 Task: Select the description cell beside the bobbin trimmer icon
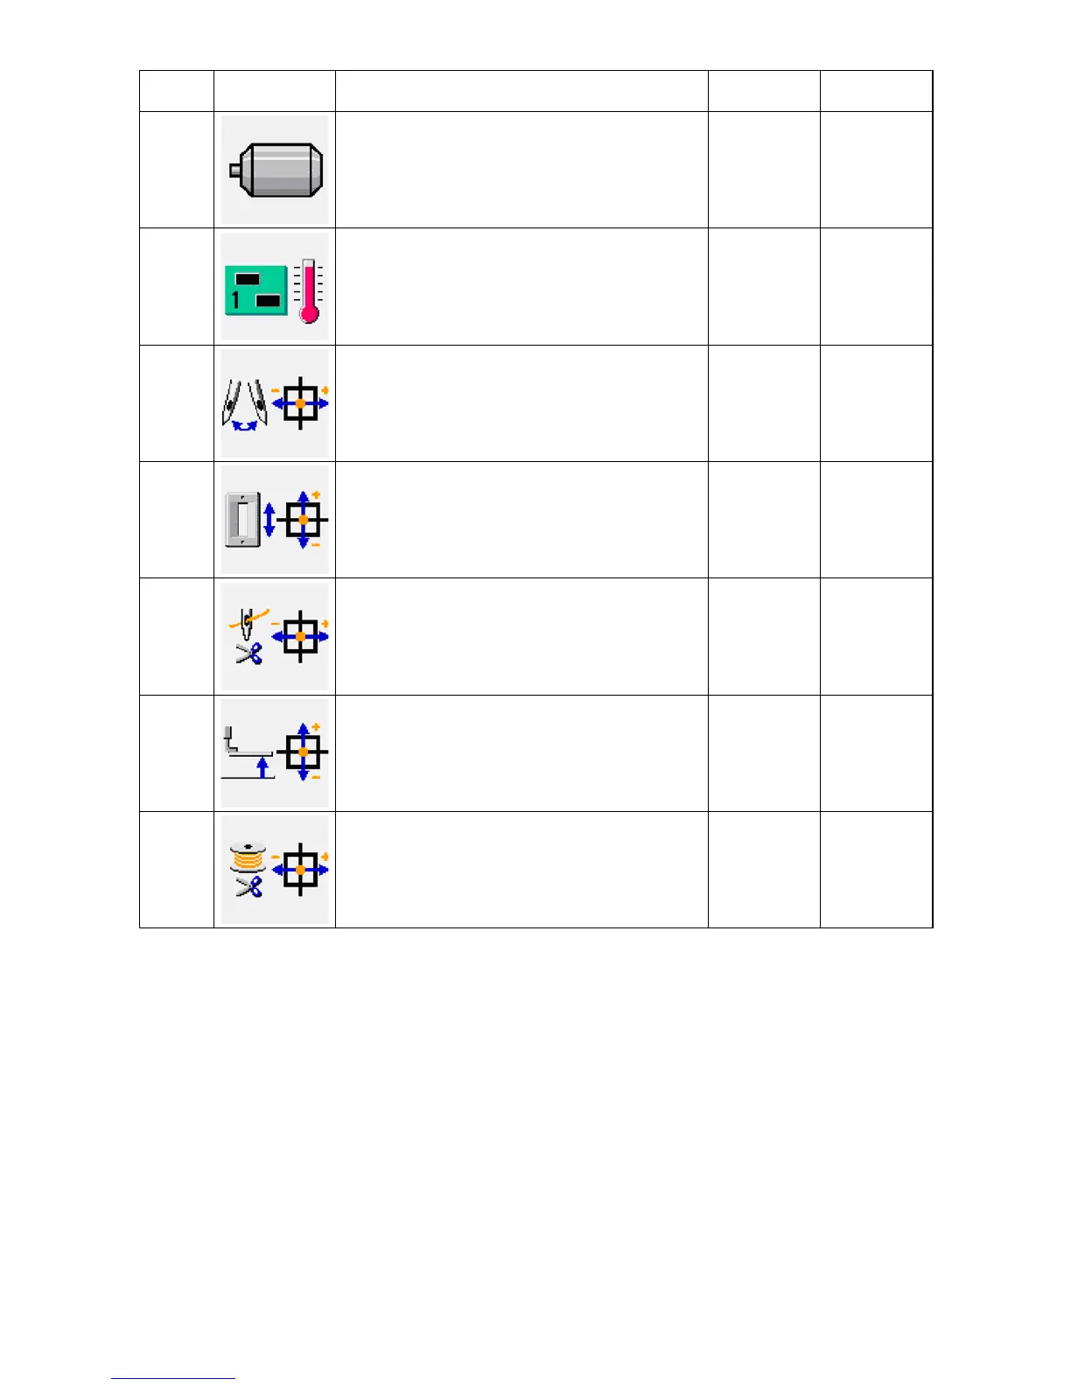521,870
